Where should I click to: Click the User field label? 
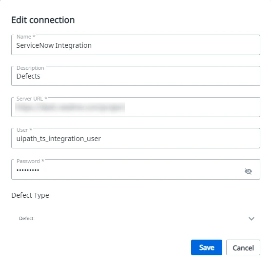24,130
